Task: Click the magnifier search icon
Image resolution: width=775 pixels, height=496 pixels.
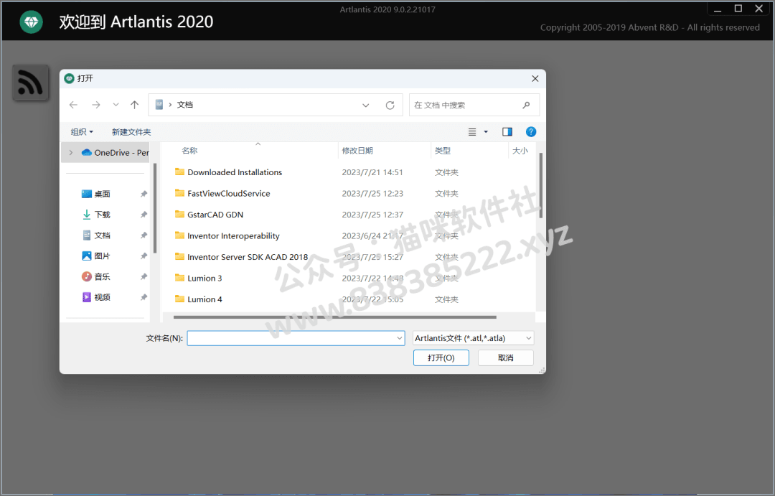Action: pos(526,105)
